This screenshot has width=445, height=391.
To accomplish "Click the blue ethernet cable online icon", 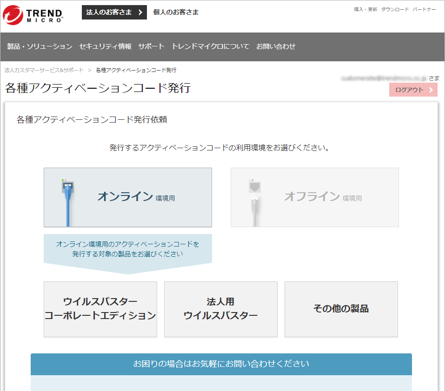I will (68, 199).
